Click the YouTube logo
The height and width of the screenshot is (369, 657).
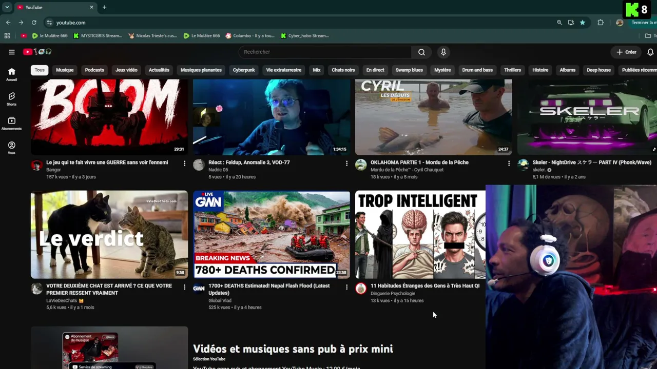coord(37,52)
